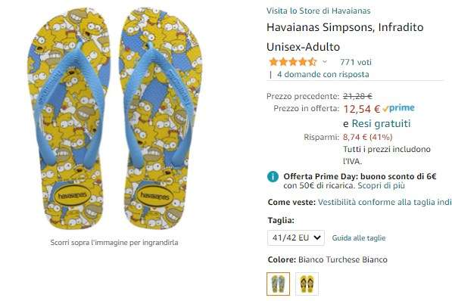Click the Vestibilità conforme alla taglia link
Viewport: 452px width, 301px height.
(x=385, y=202)
